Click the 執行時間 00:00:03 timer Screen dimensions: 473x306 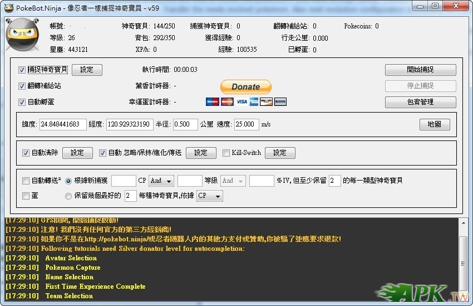click(185, 70)
